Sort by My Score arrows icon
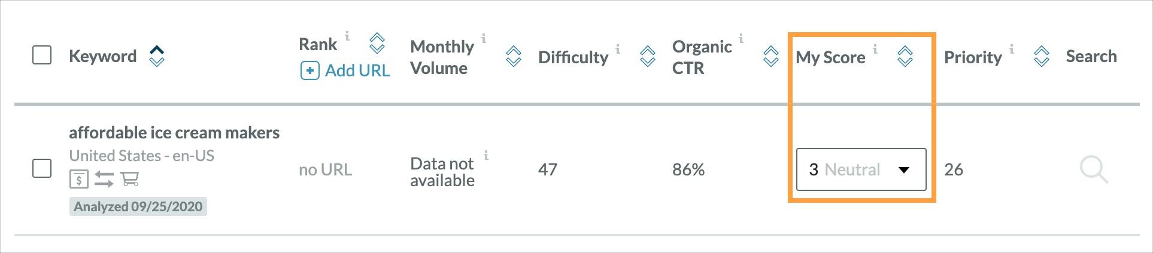1153x253 pixels. coord(905,57)
